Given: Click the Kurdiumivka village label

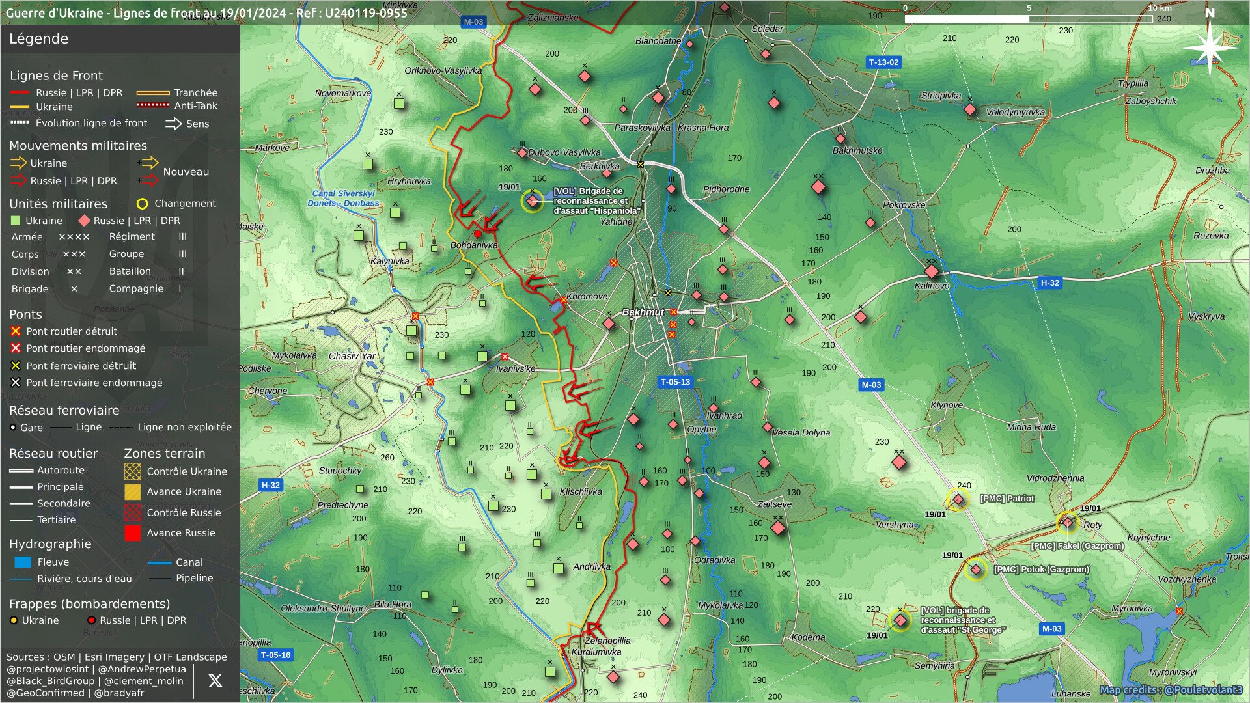Looking at the screenshot, I should coord(596,652).
